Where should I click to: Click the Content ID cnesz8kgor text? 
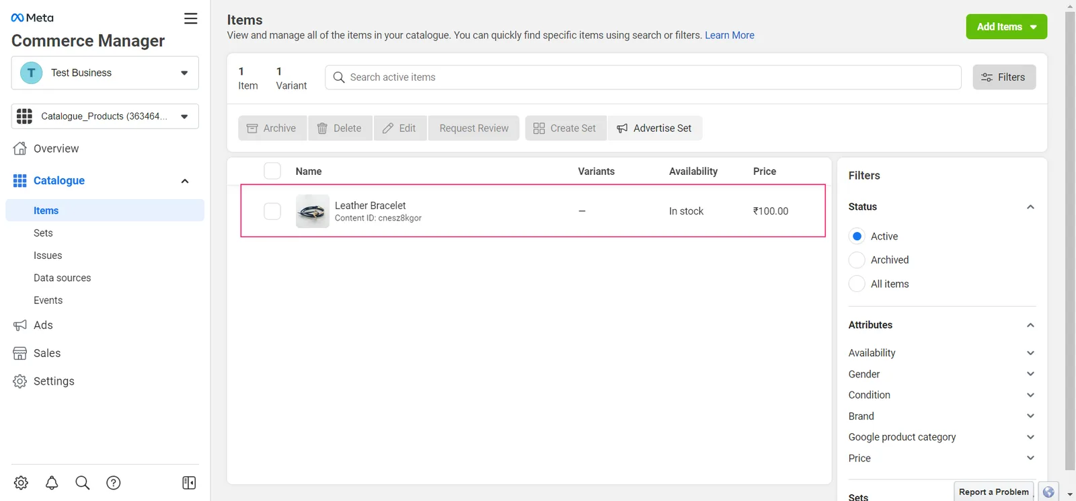379,218
